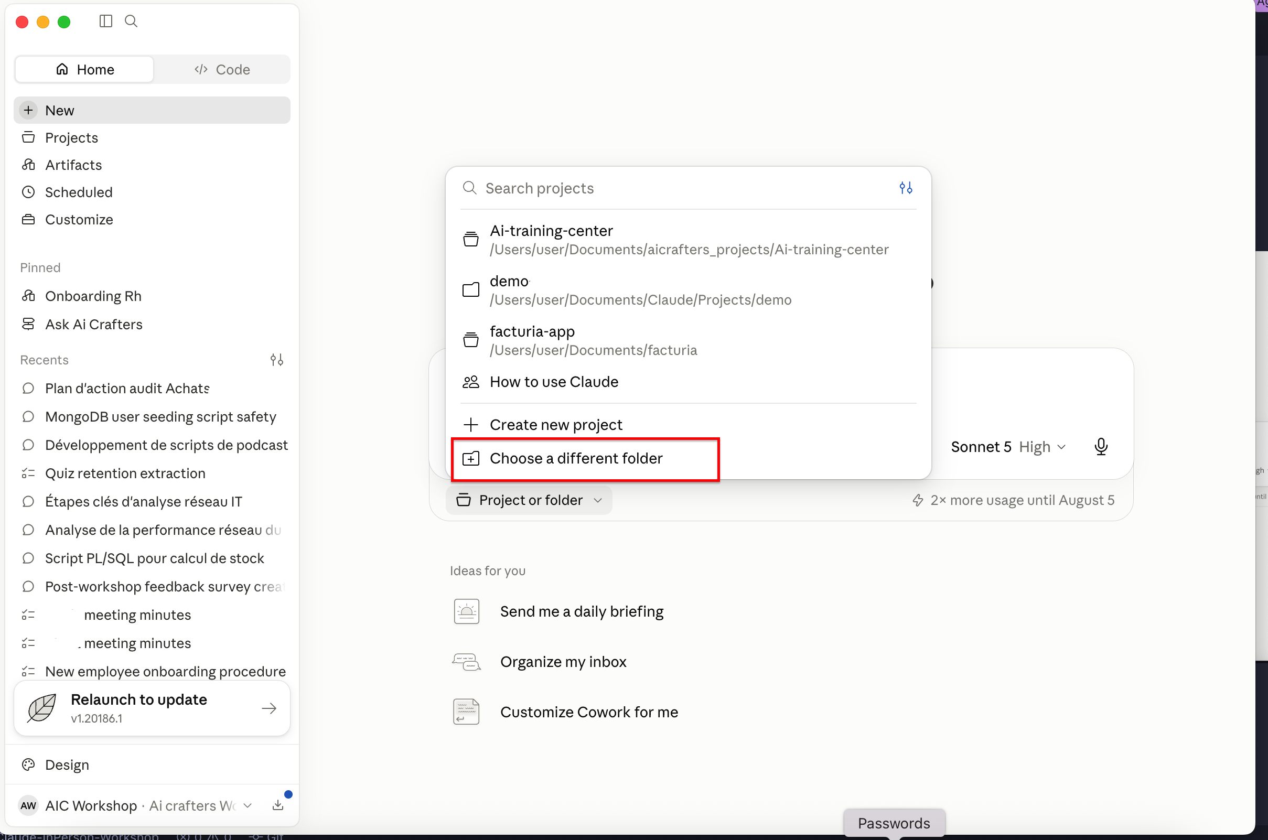Open New employee onboarding procedure task
Screen dimensions: 1268x840
click(152, 672)
